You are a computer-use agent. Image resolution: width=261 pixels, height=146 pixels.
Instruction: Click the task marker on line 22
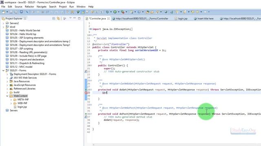click(86, 71)
